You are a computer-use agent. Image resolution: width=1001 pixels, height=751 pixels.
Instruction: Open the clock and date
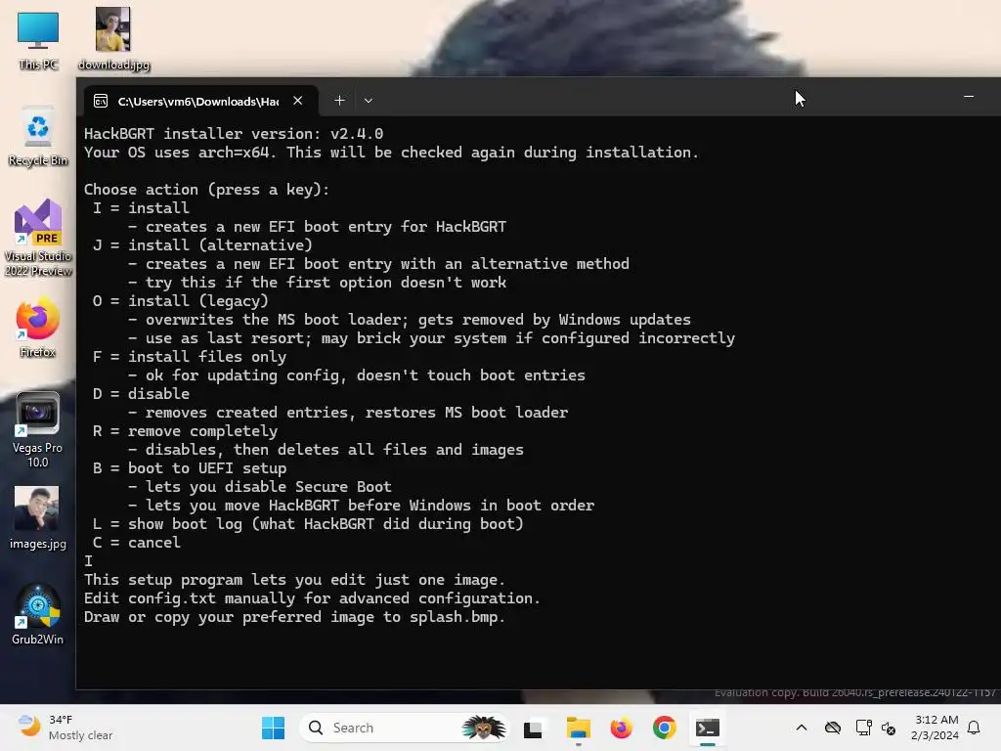(x=936, y=728)
